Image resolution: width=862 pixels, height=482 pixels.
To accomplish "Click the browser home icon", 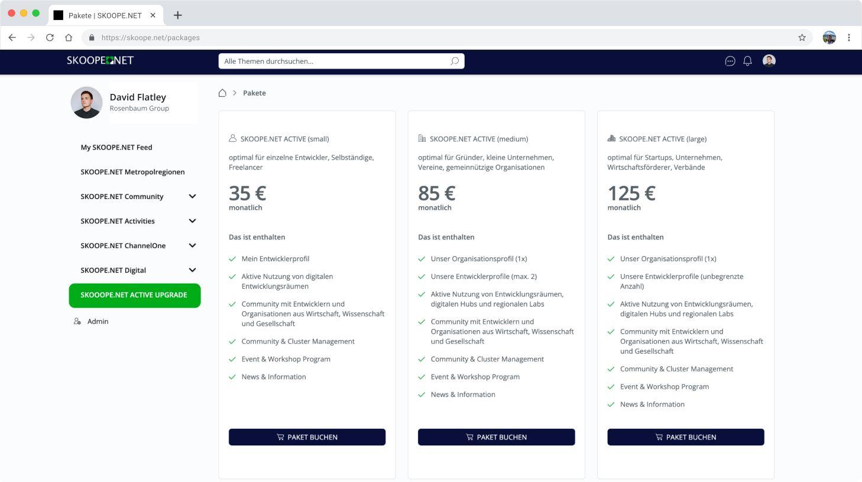I will click(69, 37).
